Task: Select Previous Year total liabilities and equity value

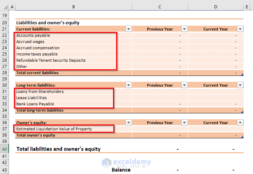Action: click(160, 149)
